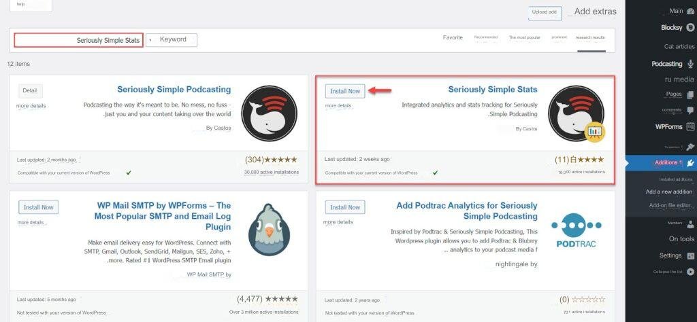
Task: Open the On tools menu item
Action: pyautogui.click(x=681, y=239)
